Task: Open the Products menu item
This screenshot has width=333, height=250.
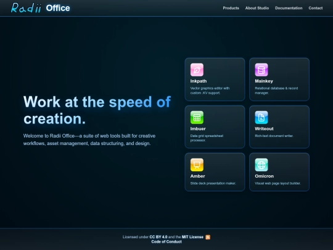Action: (231, 8)
